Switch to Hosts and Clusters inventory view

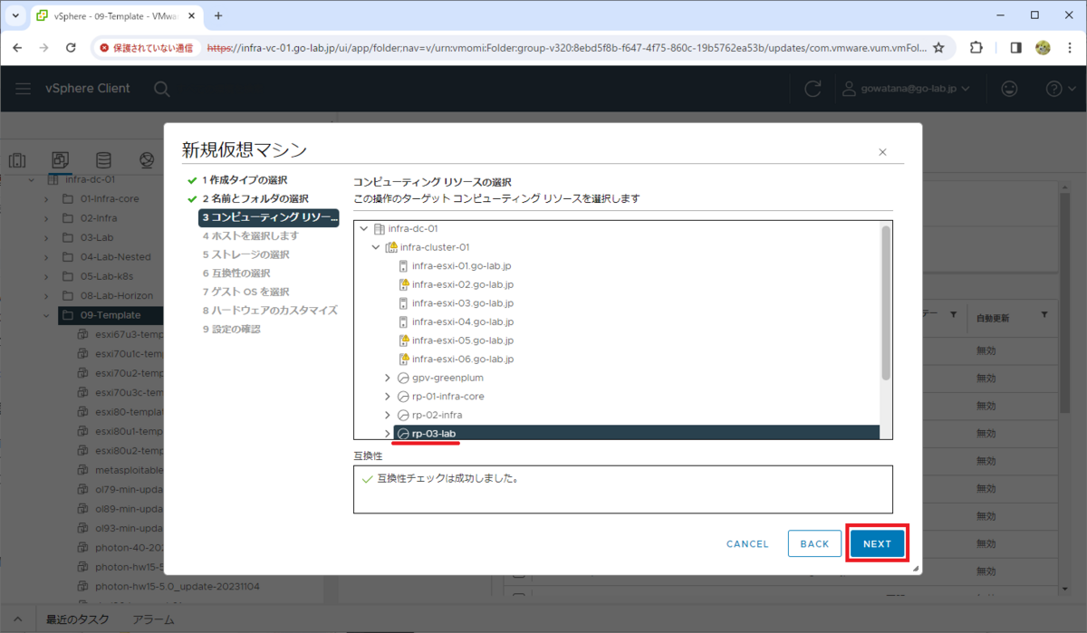(x=17, y=160)
